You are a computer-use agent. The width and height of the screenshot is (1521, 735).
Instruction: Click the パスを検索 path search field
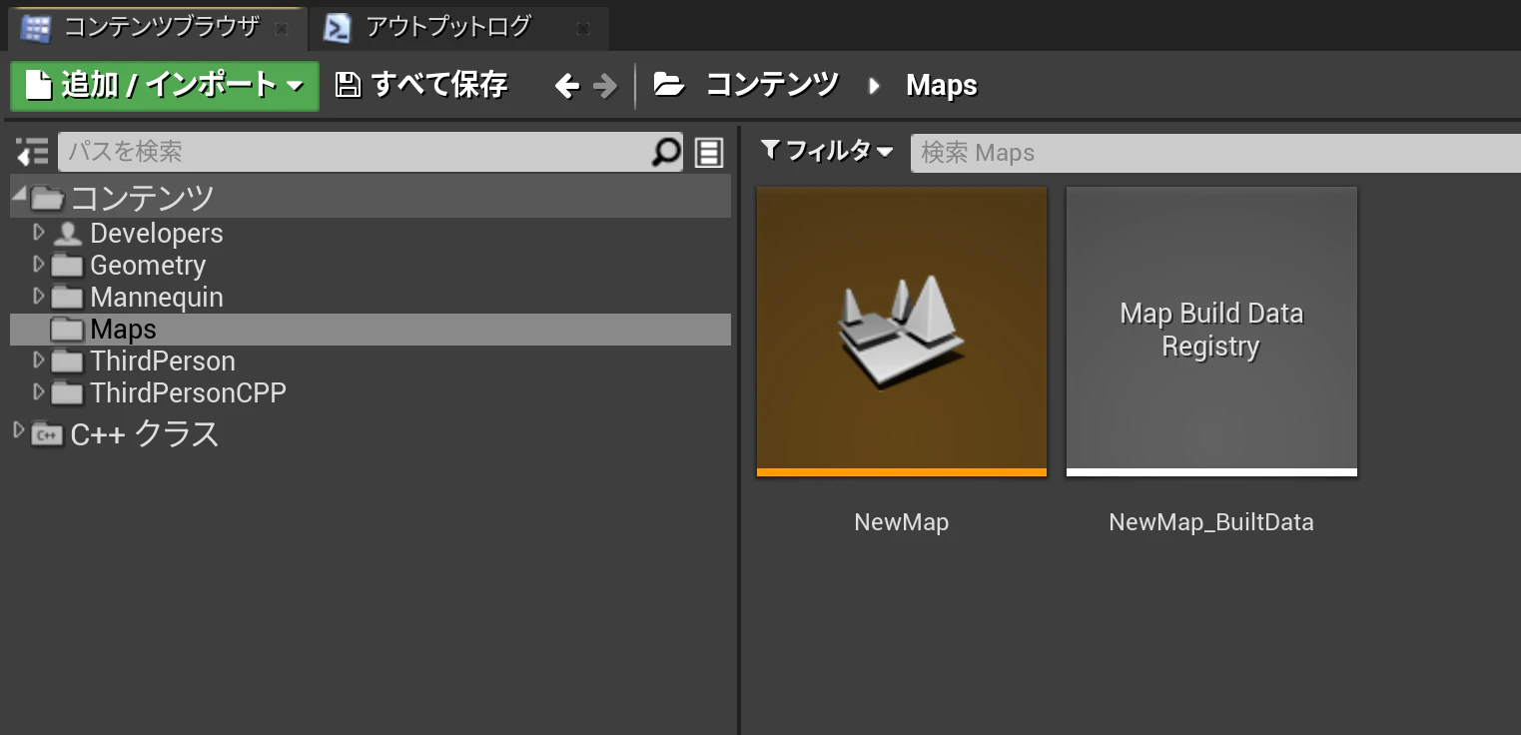371,152
